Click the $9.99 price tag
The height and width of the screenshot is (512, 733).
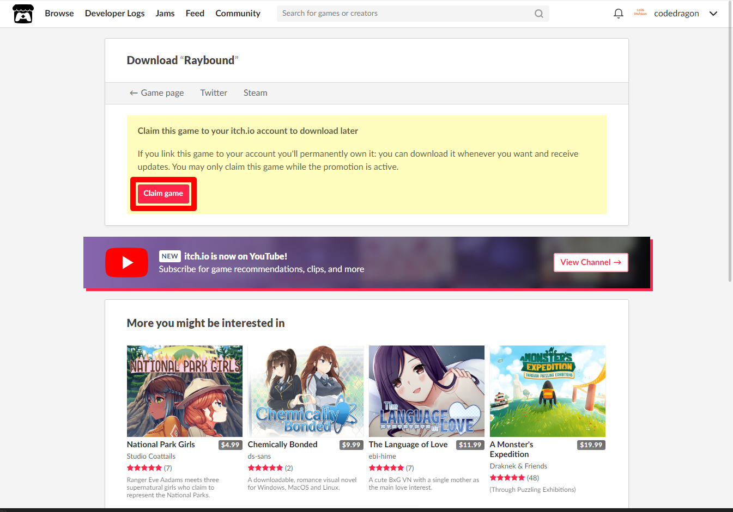[351, 445]
